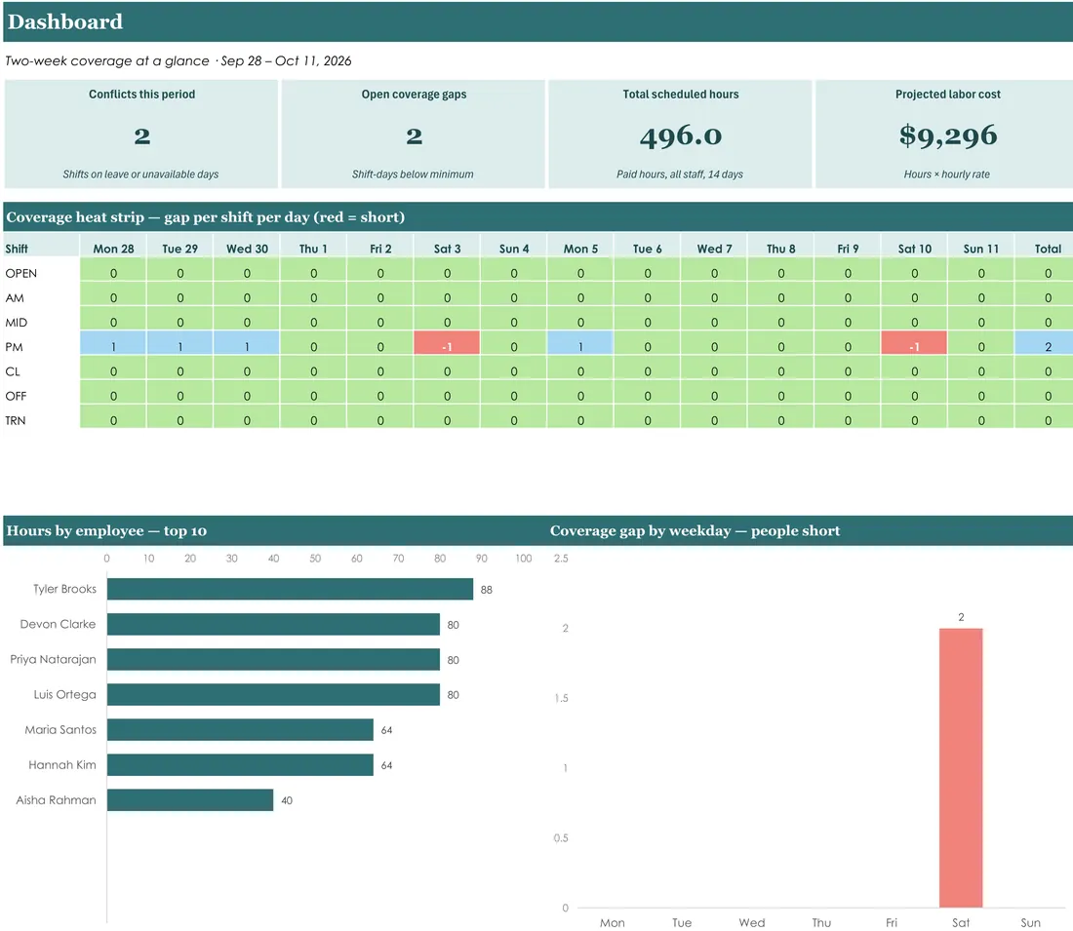Click Aisha Rahman bar in hours chart
Image resolution: width=1073 pixels, height=931 pixels.
190,800
